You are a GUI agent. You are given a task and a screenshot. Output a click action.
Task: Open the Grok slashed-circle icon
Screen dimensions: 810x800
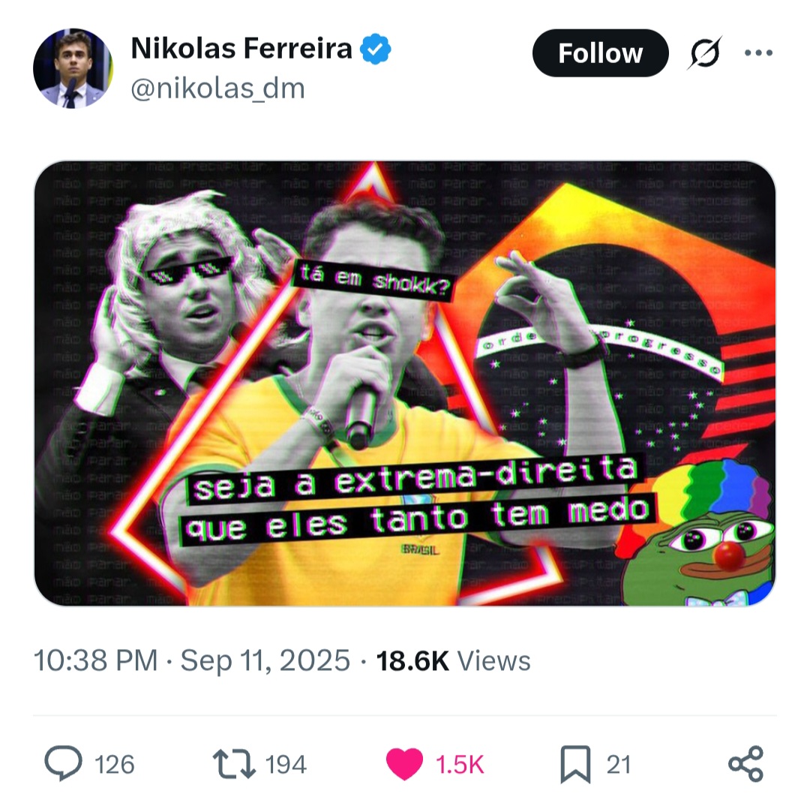(704, 53)
